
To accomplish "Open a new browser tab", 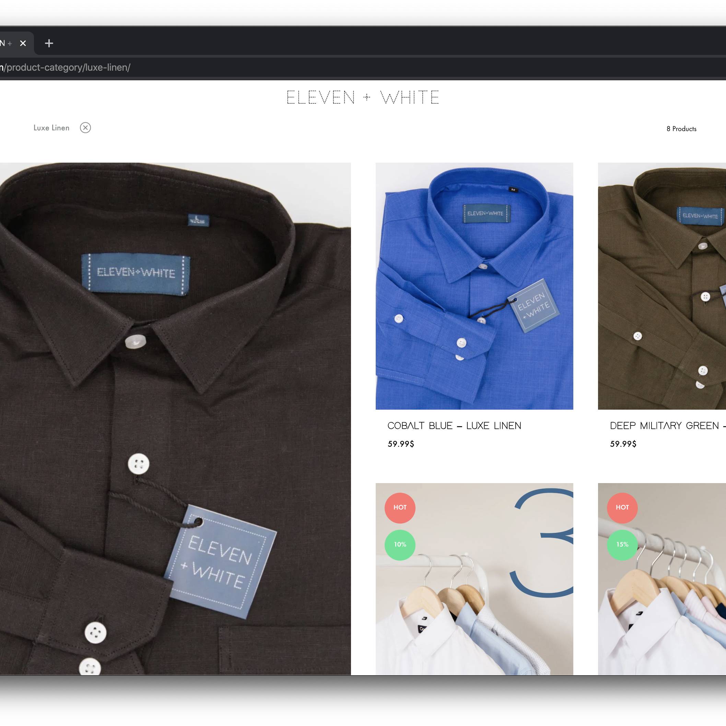I will coord(49,43).
